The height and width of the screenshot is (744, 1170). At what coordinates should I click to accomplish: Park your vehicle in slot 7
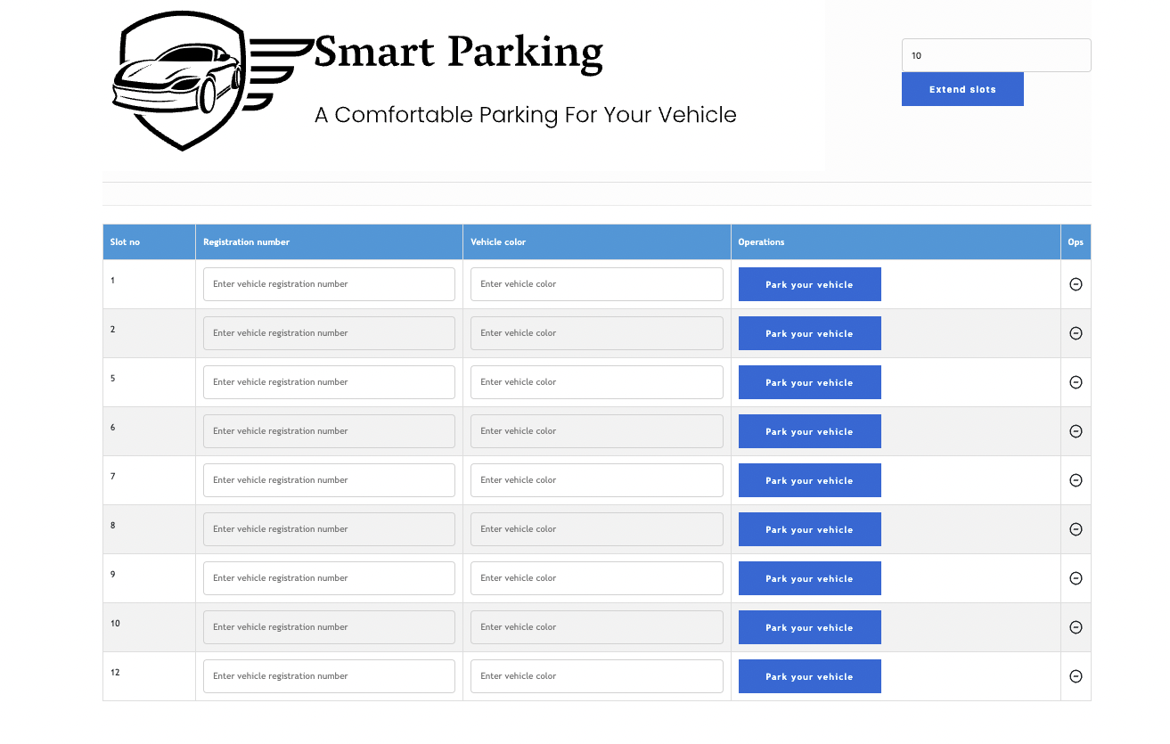click(809, 480)
